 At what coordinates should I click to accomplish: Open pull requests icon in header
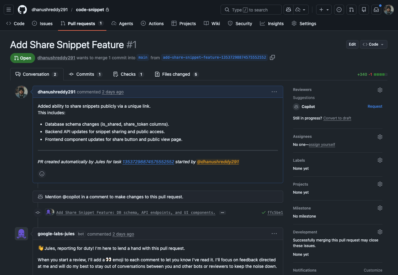click(x=351, y=10)
